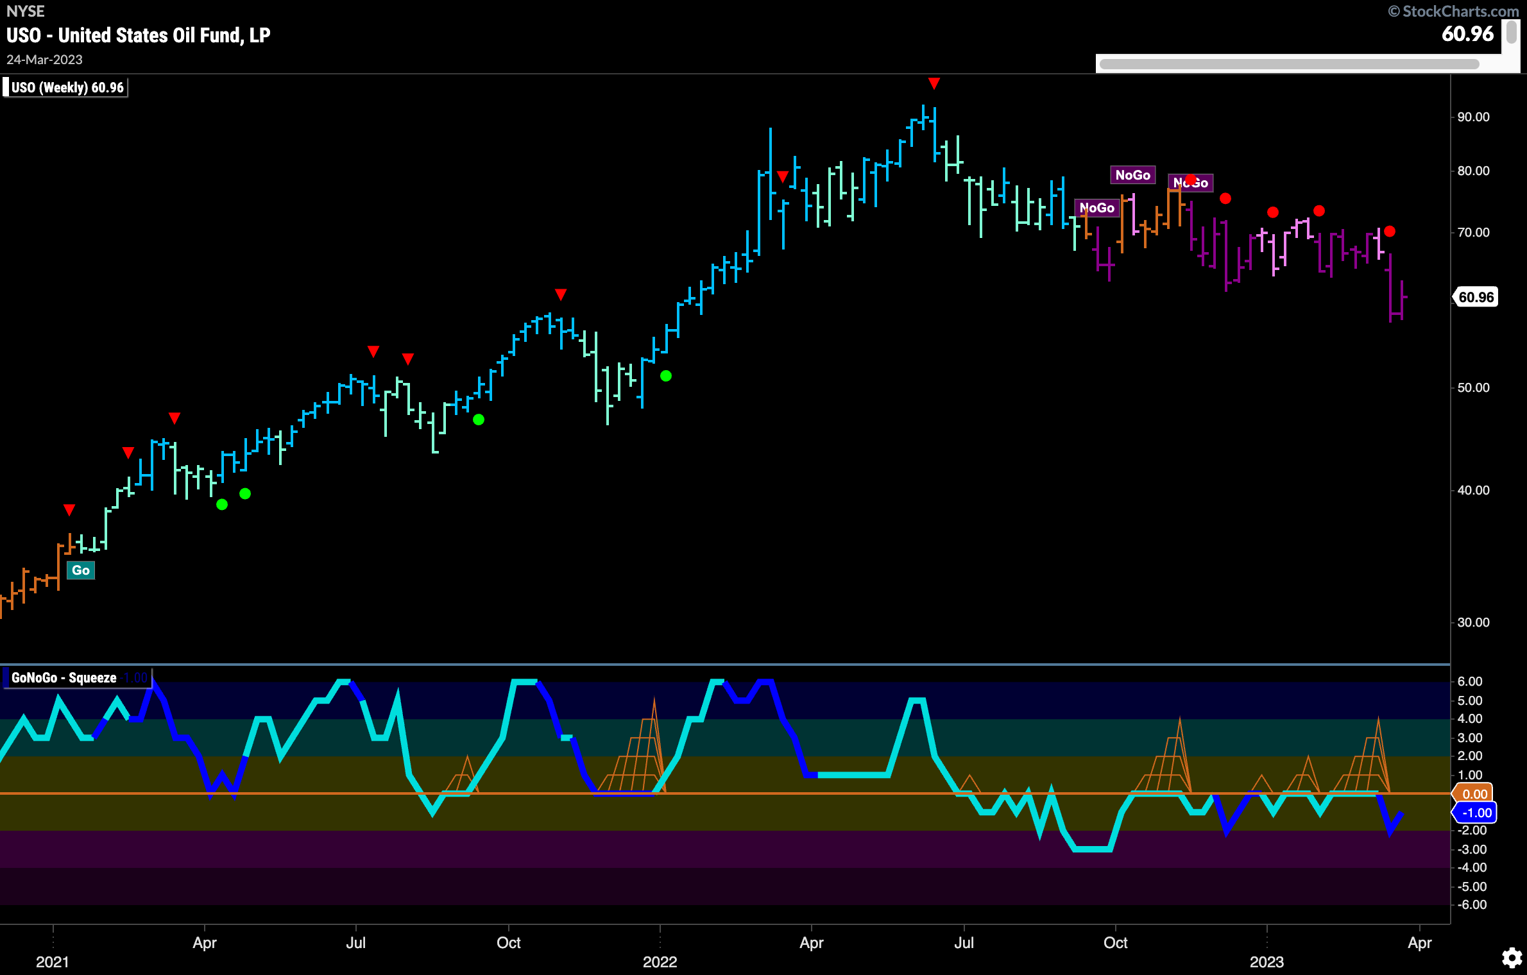Click the red triangle above the Go label
Image resolution: width=1527 pixels, height=975 pixels.
pyautogui.click(x=69, y=510)
